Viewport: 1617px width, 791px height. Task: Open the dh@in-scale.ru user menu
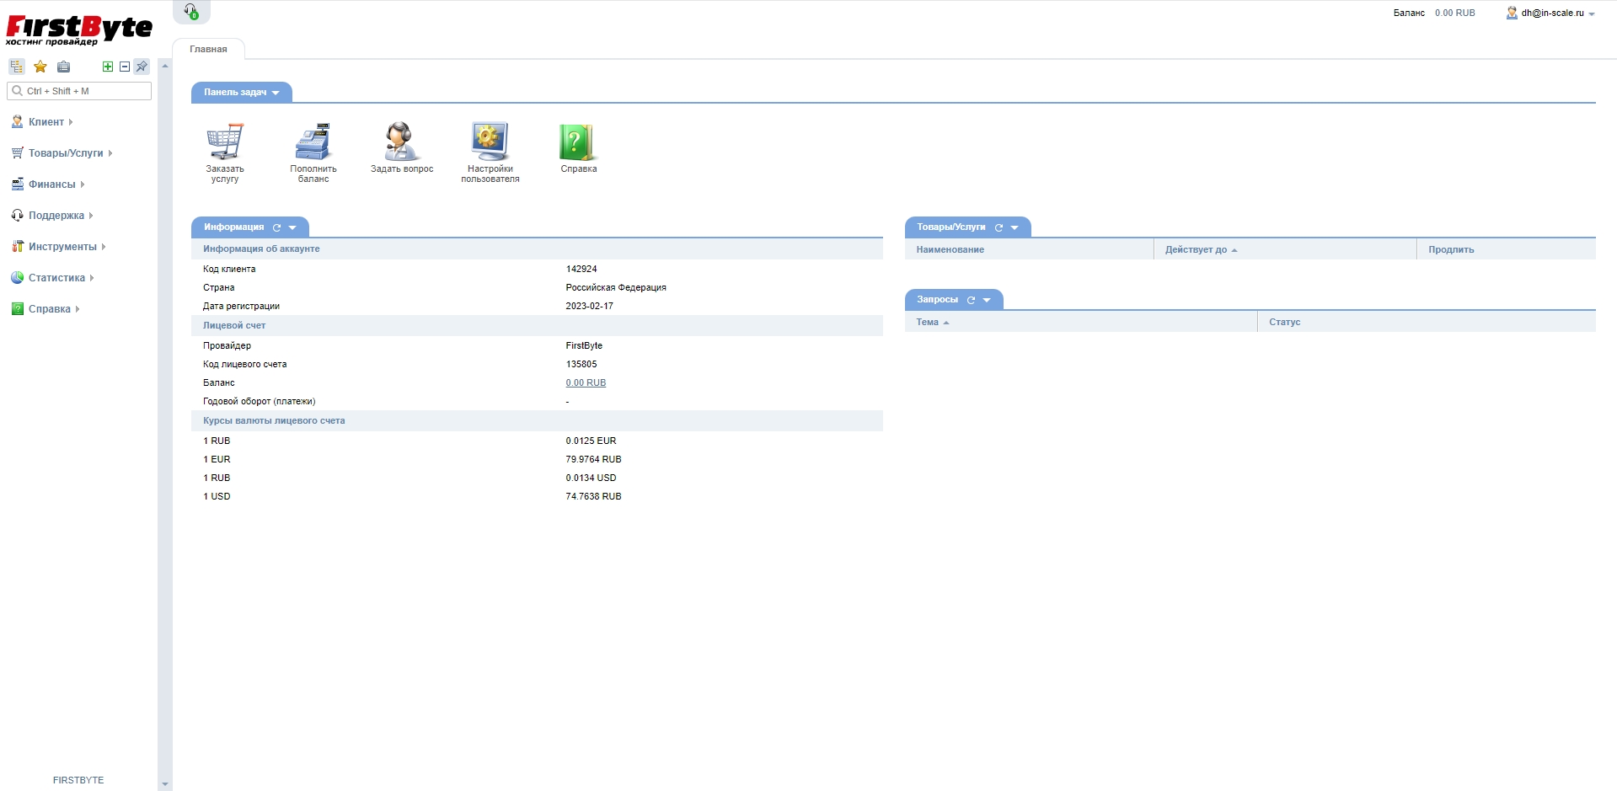(x=1552, y=13)
